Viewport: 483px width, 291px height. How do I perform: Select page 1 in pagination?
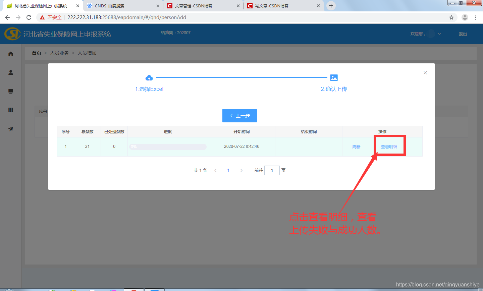[228, 170]
